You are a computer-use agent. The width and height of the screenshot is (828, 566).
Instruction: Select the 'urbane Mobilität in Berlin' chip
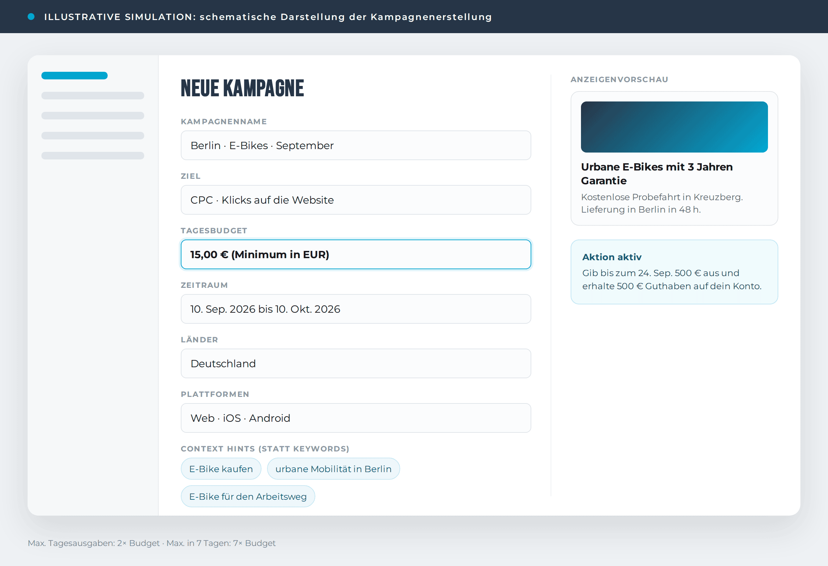(x=333, y=469)
